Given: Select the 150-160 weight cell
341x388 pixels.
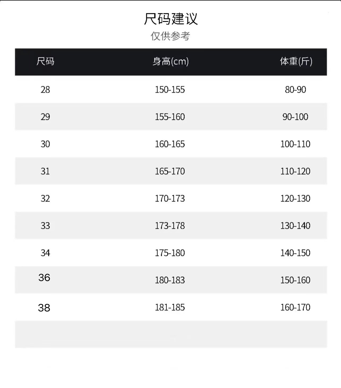Looking at the screenshot, I should tap(295, 280).
